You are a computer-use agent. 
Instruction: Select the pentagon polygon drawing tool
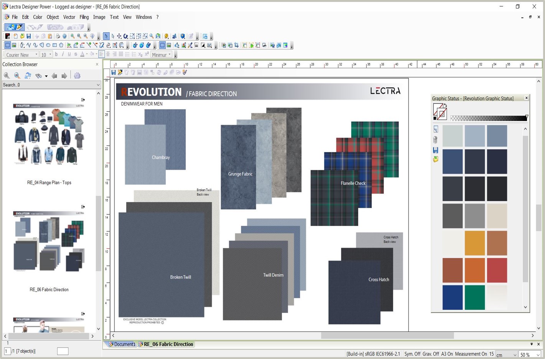click(61, 45)
